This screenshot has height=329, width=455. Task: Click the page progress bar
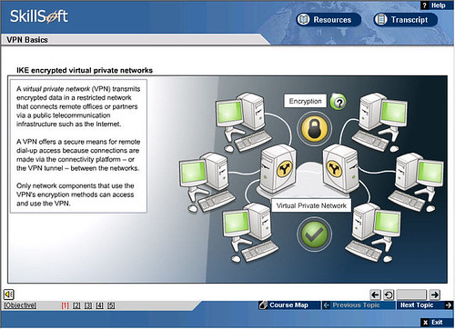click(x=411, y=294)
